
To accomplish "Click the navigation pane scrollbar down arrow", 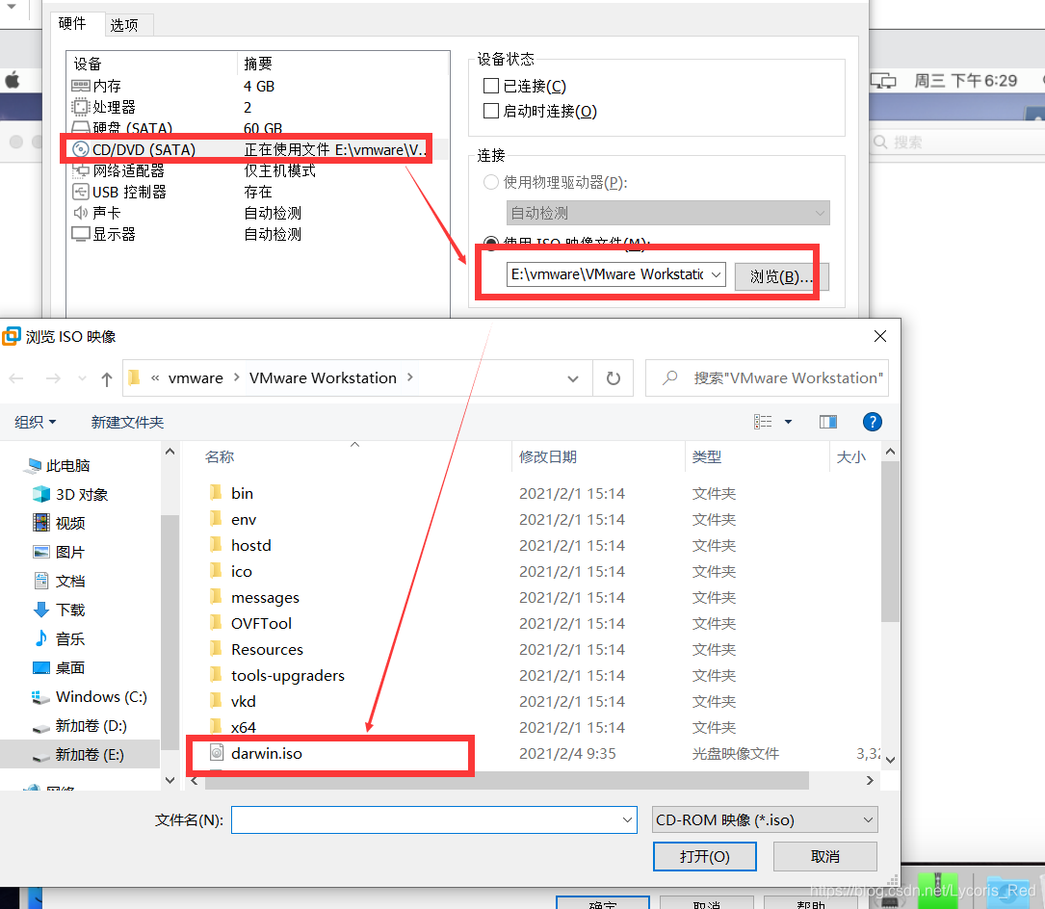I will [x=170, y=780].
